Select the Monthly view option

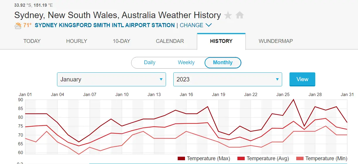[x=223, y=62]
